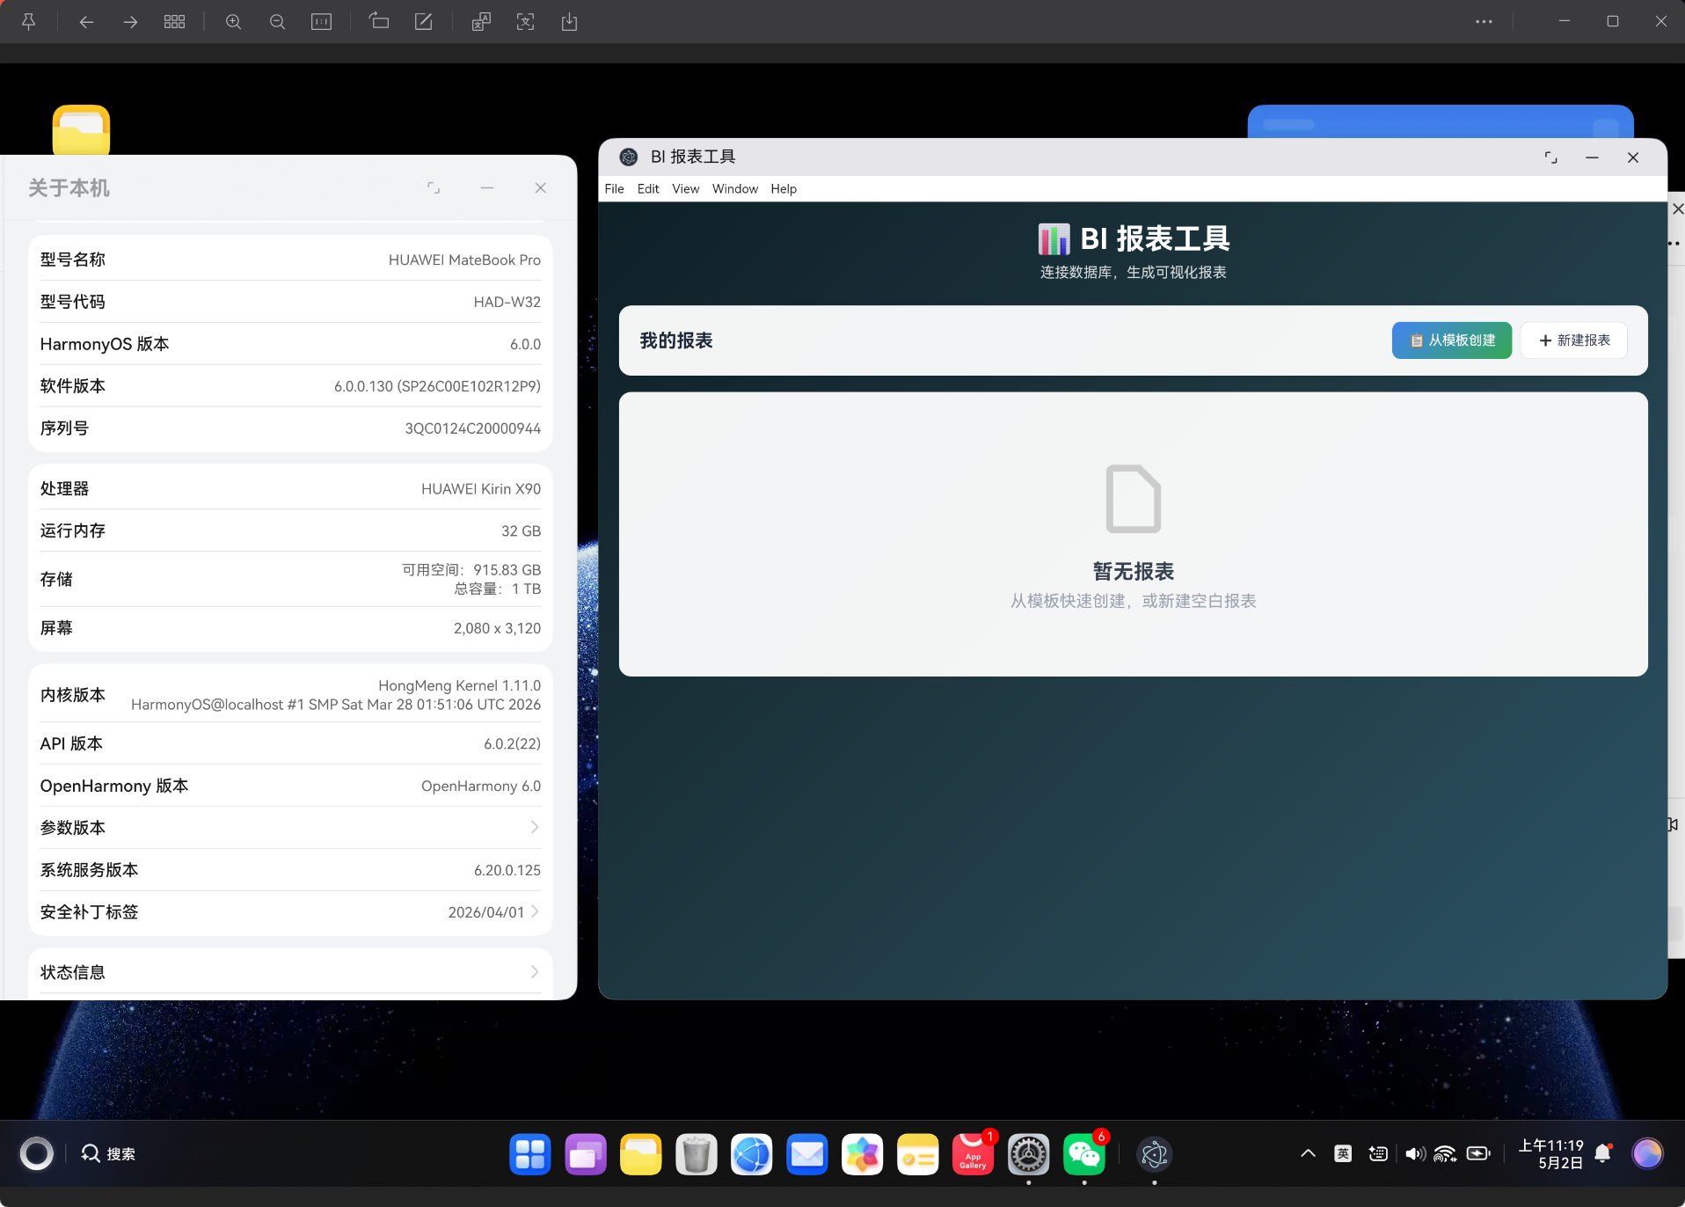Open the three-dot more menu in viewer
The image size is (1685, 1207).
click(x=1484, y=22)
